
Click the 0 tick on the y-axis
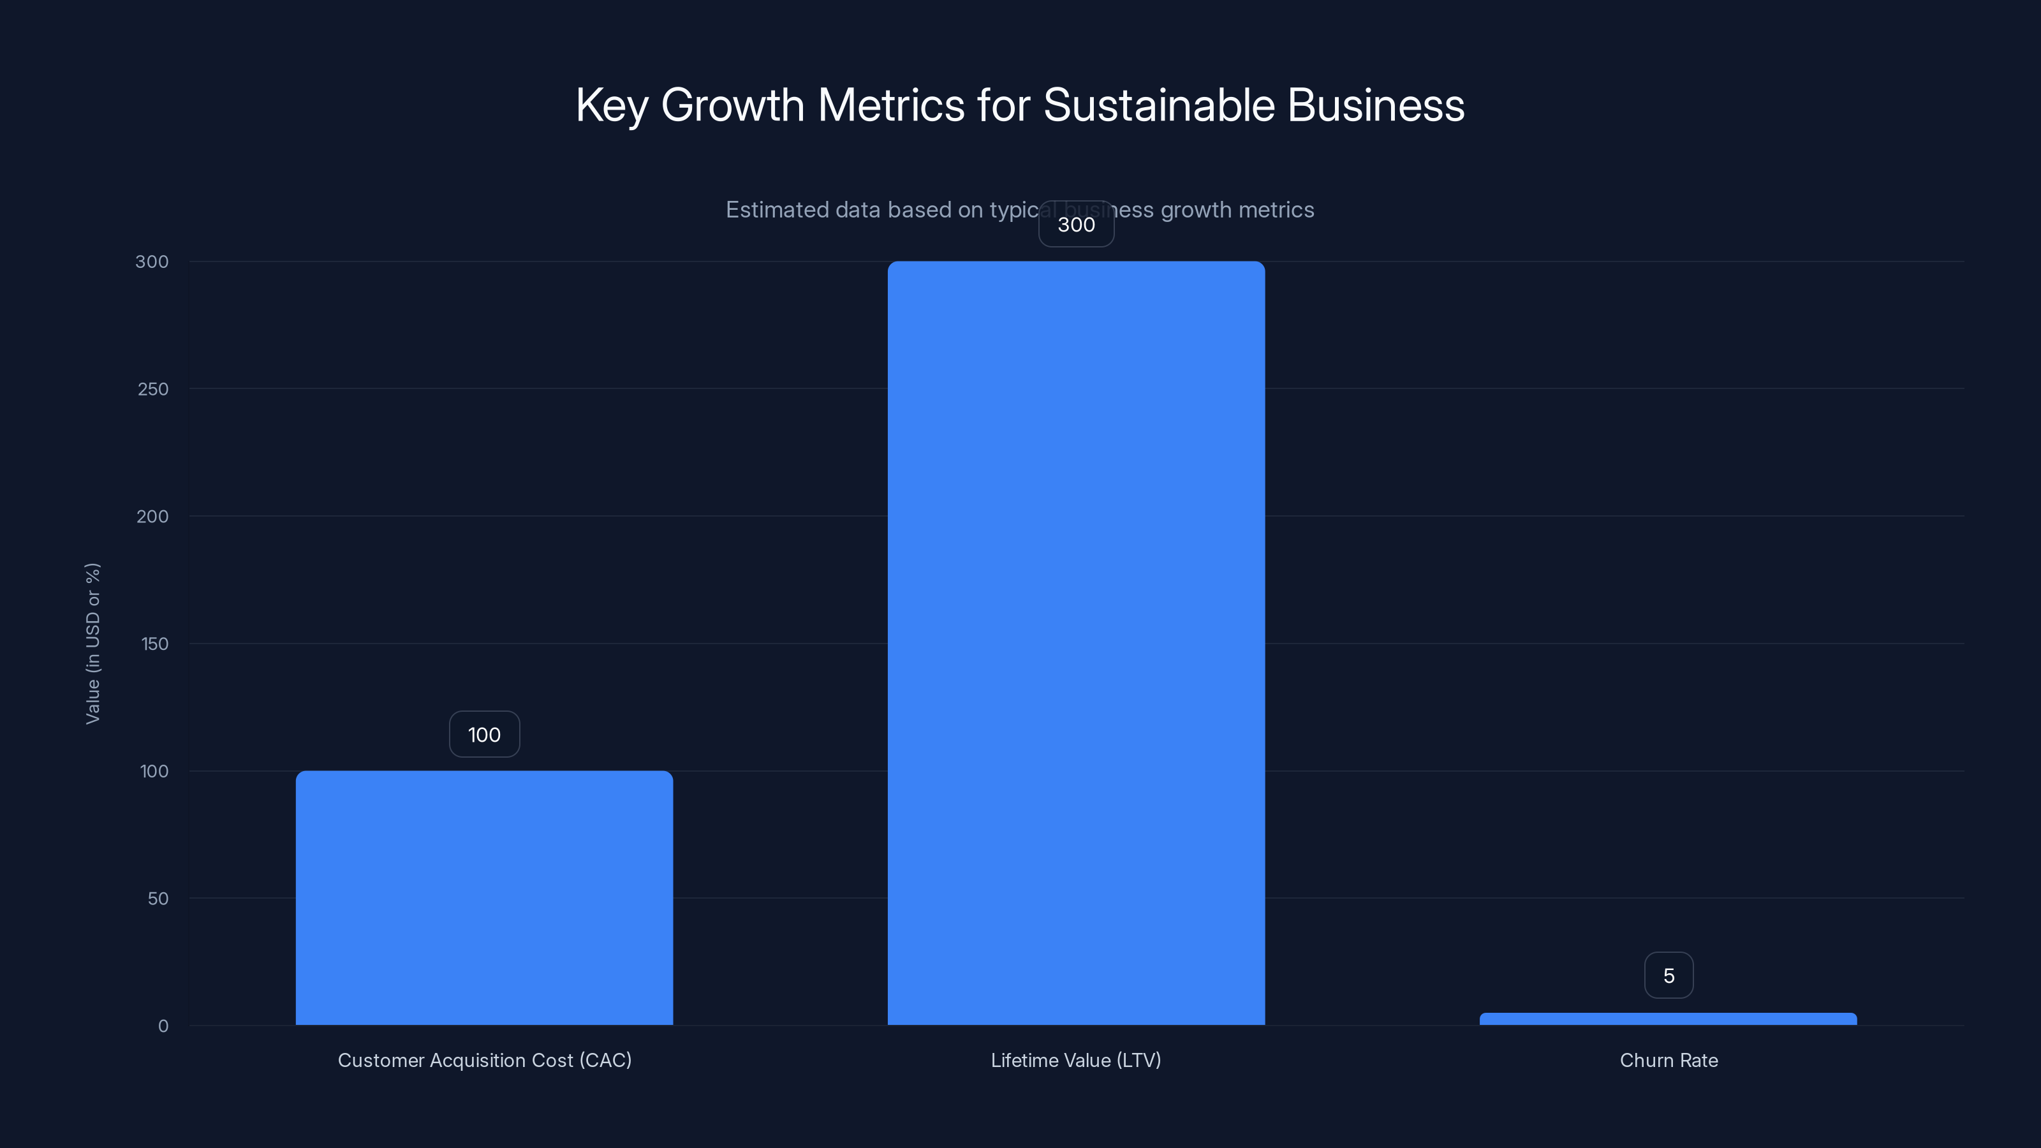pyautogui.click(x=163, y=1026)
